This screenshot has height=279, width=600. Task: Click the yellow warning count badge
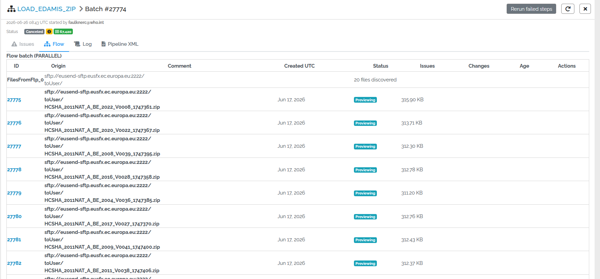click(49, 32)
